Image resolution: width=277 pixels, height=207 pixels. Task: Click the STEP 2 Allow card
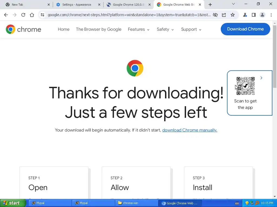(x=136, y=183)
